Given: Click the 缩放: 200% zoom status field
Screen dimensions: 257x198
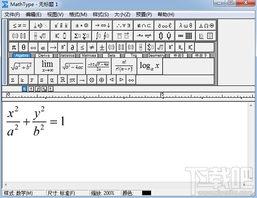Looking at the screenshot, I should tap(105, 193).
